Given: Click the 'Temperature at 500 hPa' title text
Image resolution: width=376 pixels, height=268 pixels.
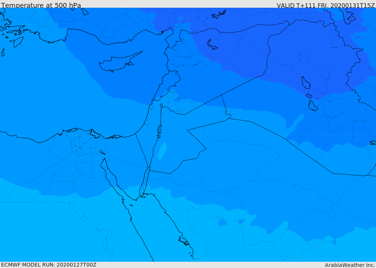Looking at the screenshot, I should (x=41, y=5).
